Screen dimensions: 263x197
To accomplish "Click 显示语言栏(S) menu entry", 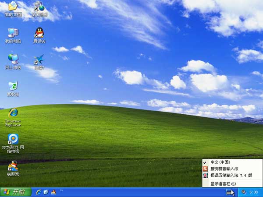I will pos(232,184).
